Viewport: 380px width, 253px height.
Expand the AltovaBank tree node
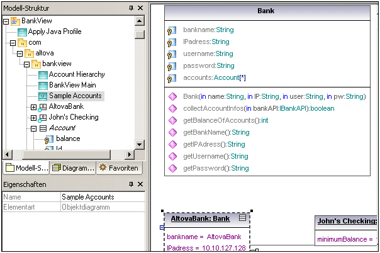pyautogui.click(x=33, y=107)
